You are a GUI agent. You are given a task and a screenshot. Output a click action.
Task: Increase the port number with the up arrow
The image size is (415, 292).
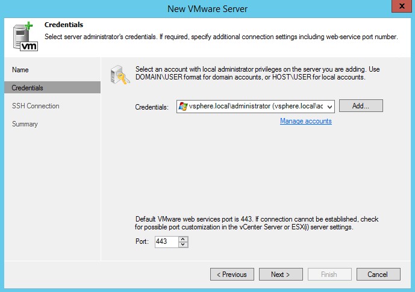[183, 239]
